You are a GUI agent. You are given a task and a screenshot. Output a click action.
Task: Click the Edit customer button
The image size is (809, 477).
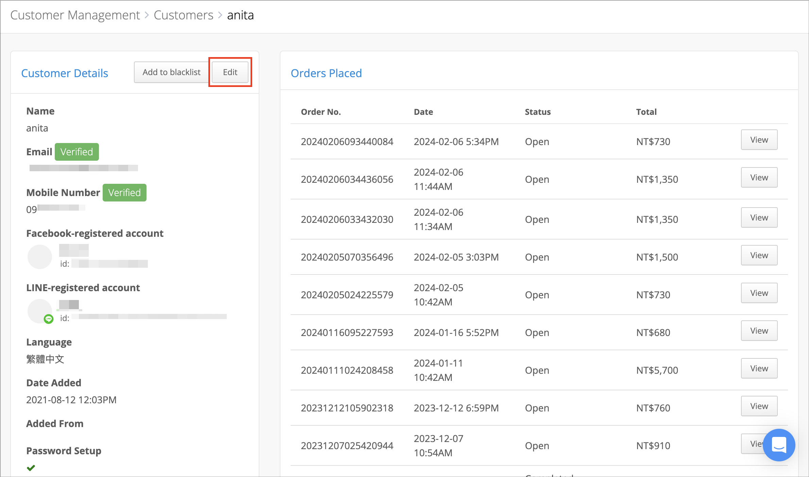pyautogui.click(x=230, y=72)
